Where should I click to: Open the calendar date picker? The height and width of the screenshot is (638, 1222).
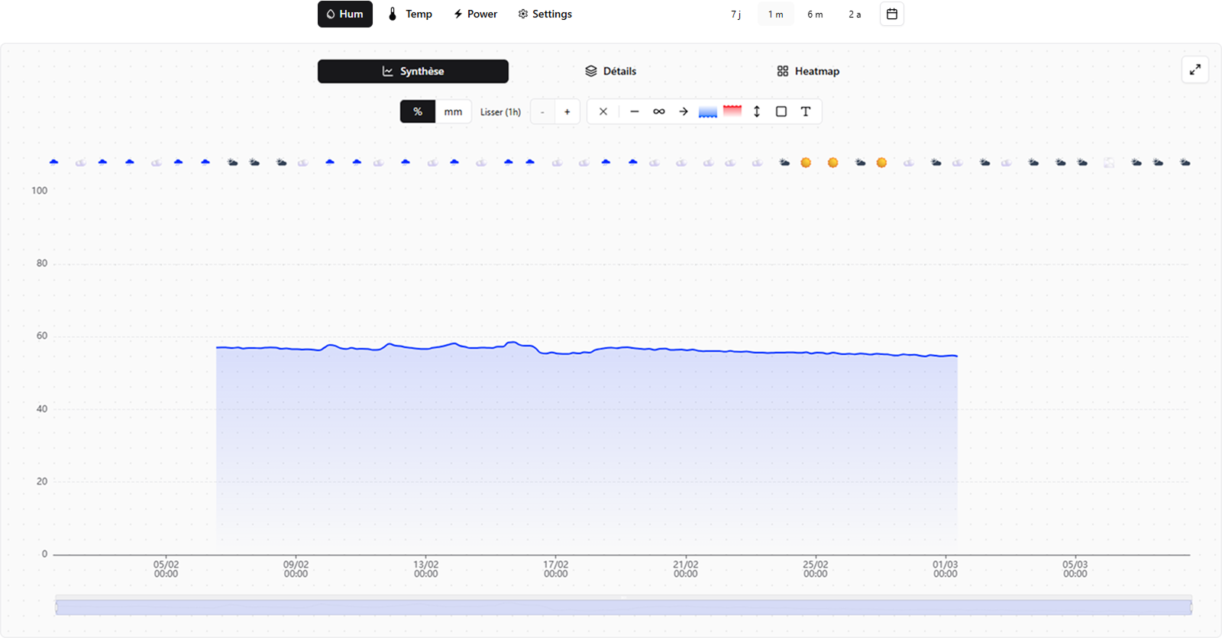891,14
